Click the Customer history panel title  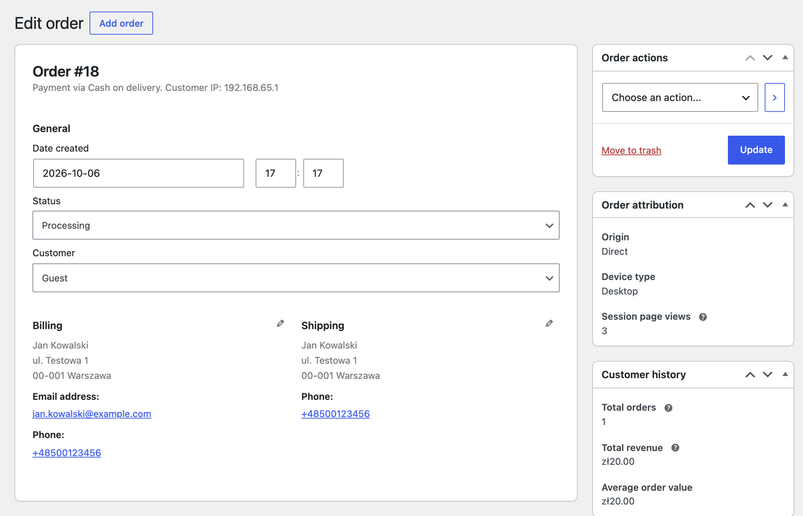click(x=643, y=375)
